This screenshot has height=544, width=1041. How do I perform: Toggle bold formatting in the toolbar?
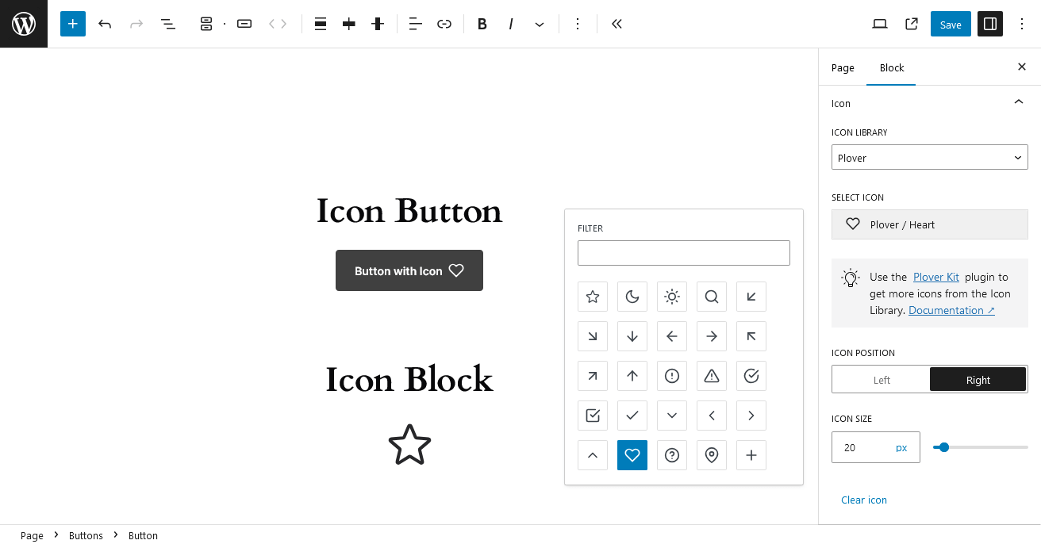point(482,24)
